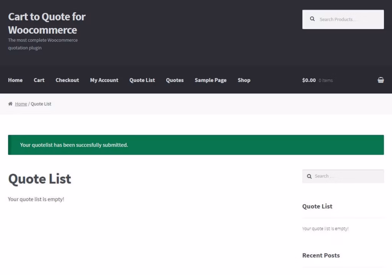Click the Cart to Quote for Woocommerce title

tap(47, 23)
